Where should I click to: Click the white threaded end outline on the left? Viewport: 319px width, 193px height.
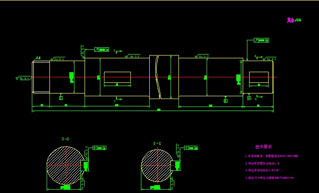click(x=41, y=77)
